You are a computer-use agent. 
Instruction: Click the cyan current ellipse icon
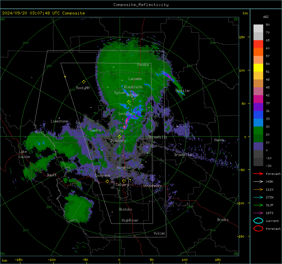tap(258, 221)
